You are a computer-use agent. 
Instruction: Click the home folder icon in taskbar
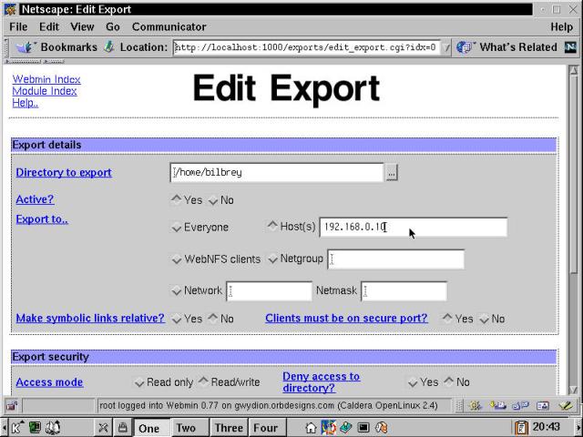(x=312, y=427)
